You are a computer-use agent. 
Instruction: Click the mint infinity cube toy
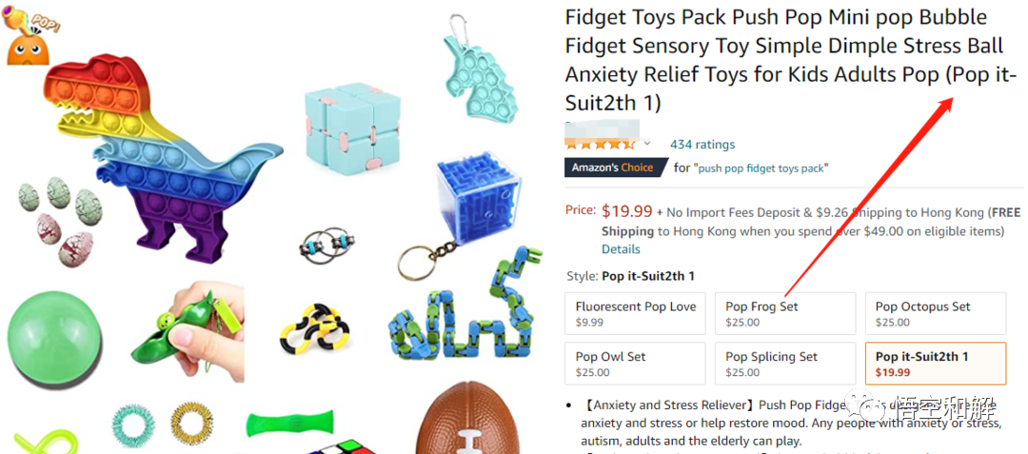[353, 128]
